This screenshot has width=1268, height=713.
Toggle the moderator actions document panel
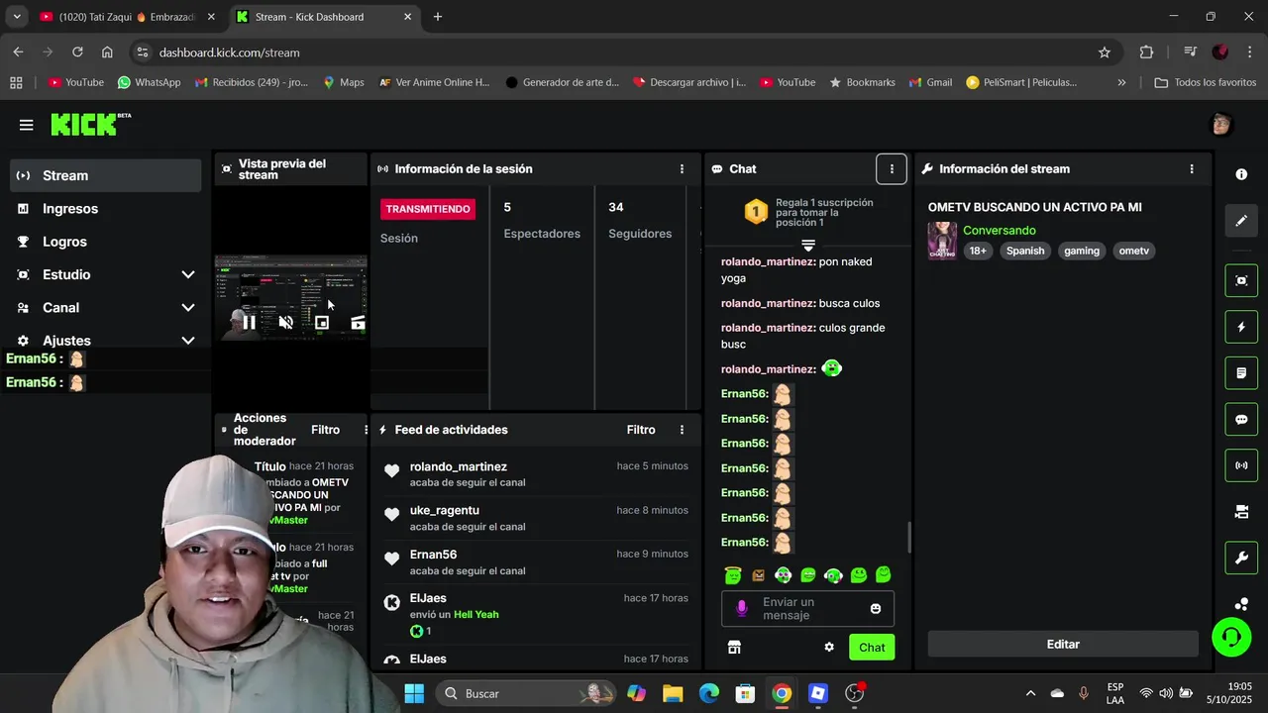1241,373
